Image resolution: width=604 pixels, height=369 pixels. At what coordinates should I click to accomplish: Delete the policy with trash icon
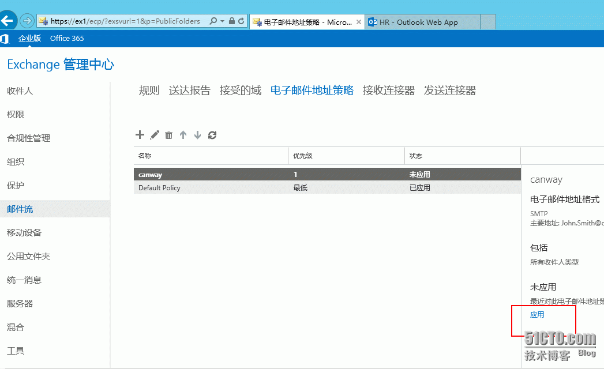click(168, 135)
